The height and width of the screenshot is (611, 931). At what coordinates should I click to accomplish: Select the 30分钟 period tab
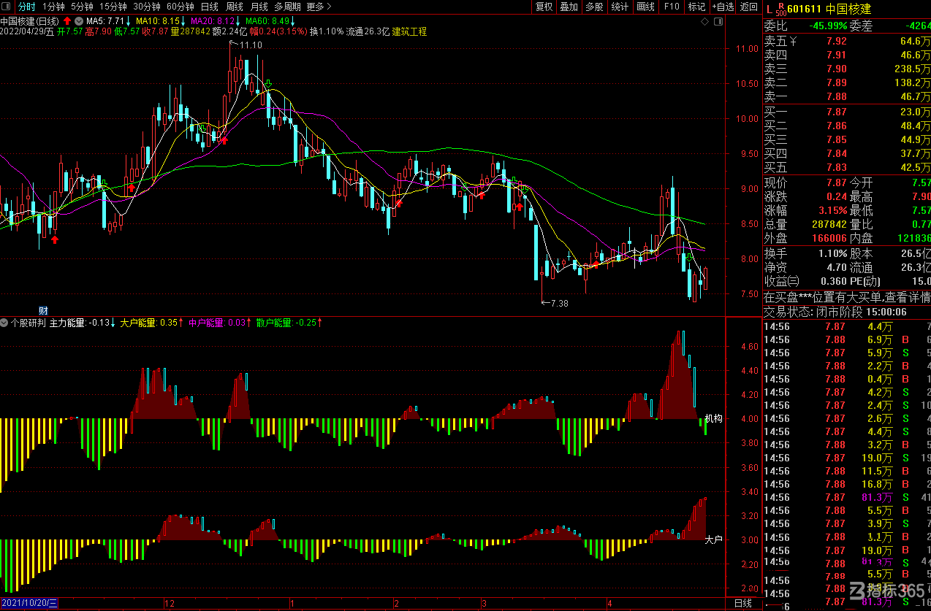point(147,7)
